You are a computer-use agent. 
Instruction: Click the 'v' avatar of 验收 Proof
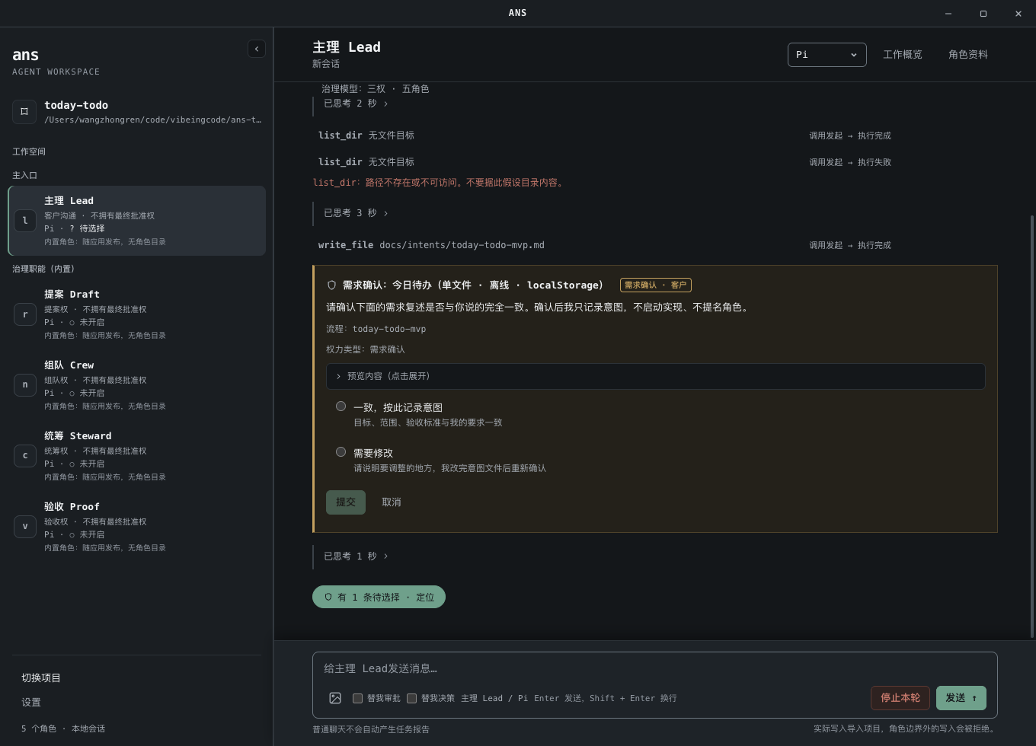25,527
